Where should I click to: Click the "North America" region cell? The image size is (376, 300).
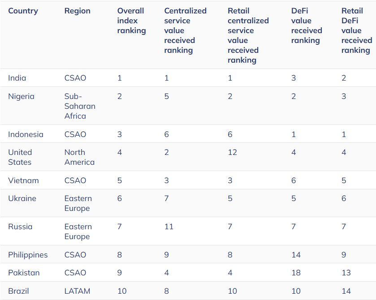[79, 157]
